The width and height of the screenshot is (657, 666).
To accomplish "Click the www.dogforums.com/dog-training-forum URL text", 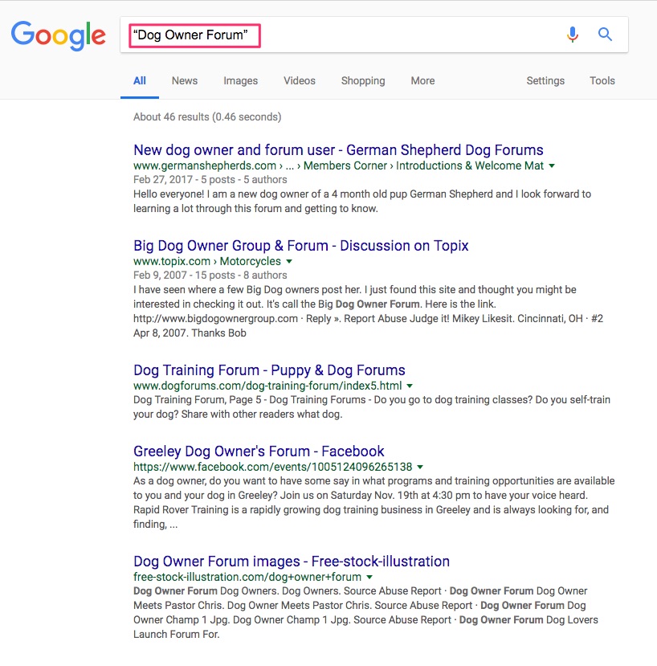I will [267, 386].
